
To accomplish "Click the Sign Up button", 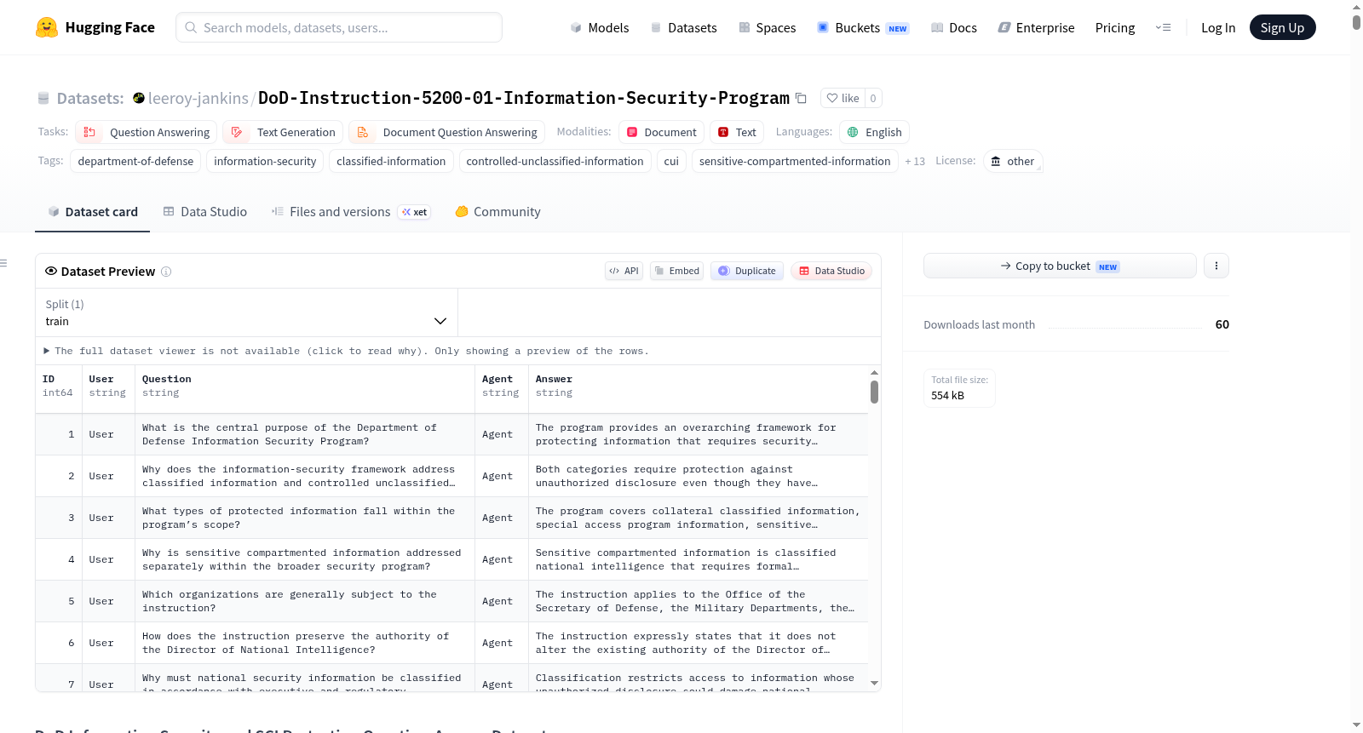I will 1282,27.
